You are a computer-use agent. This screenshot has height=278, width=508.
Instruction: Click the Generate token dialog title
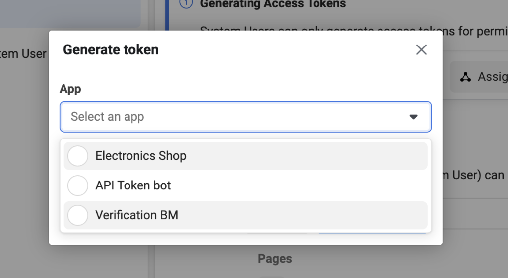(111, 50)
